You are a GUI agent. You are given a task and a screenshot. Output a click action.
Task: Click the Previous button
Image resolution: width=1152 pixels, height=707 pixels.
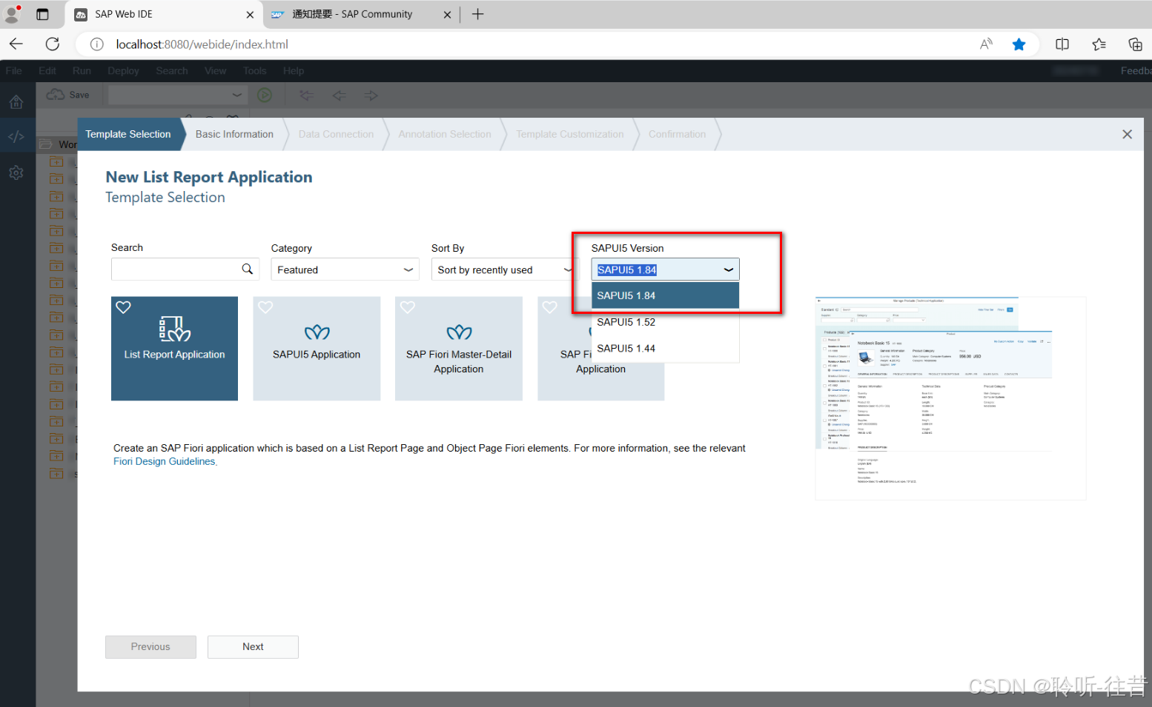[150, 647]
